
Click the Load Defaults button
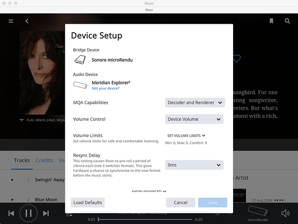[x=88, y=202]
